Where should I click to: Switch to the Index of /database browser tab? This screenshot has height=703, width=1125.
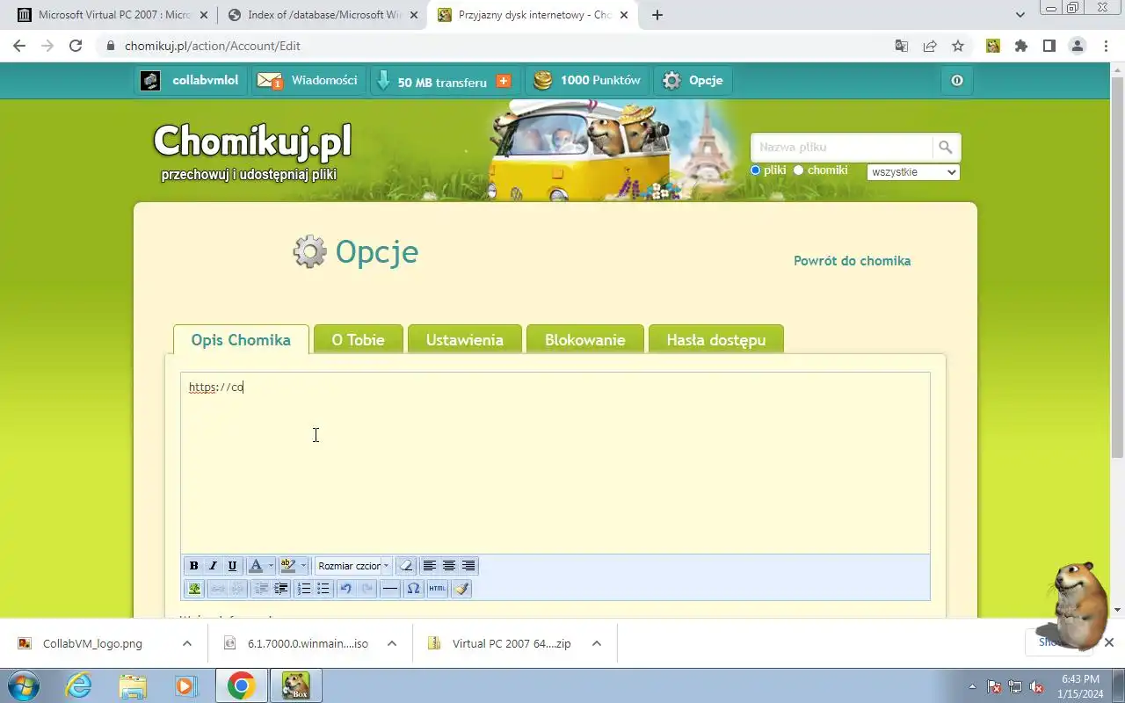323,15
